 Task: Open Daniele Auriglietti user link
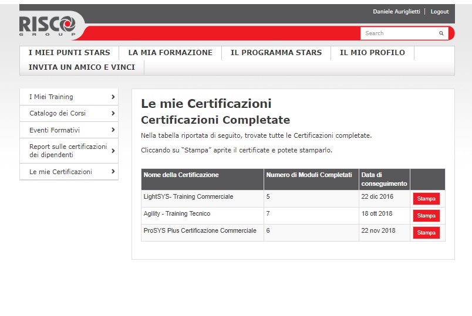(396, 11)
